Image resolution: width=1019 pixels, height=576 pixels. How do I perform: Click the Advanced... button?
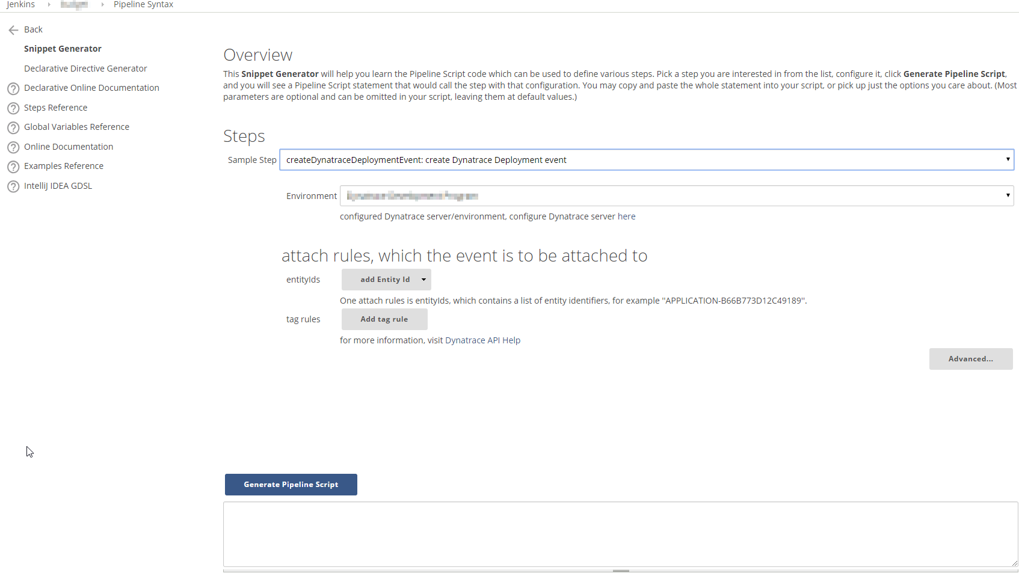[x=970, y=359]
